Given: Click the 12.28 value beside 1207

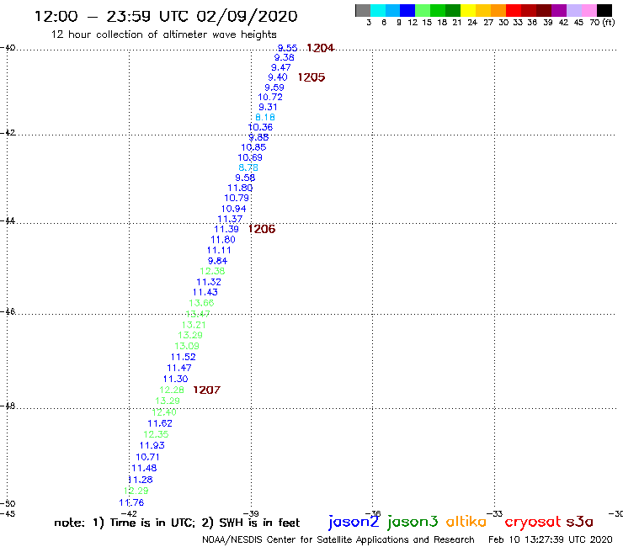Looking at the screenshot, I should click(x=172, y=390).
